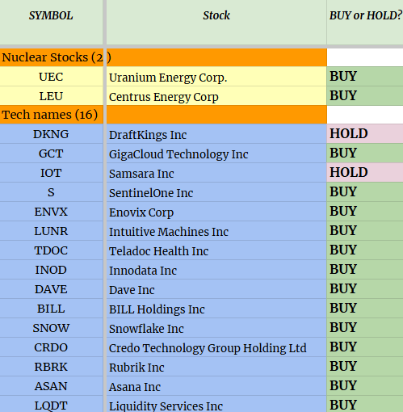Viewport: 403px width, 412px height.
Task: Select the Teladoc Health Inc cell
Action: click(216, 250)
